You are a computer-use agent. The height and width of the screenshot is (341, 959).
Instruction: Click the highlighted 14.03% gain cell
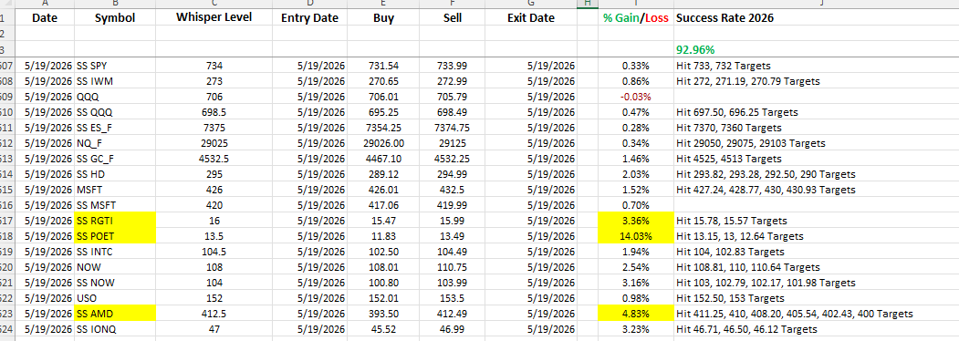[636, 236]
